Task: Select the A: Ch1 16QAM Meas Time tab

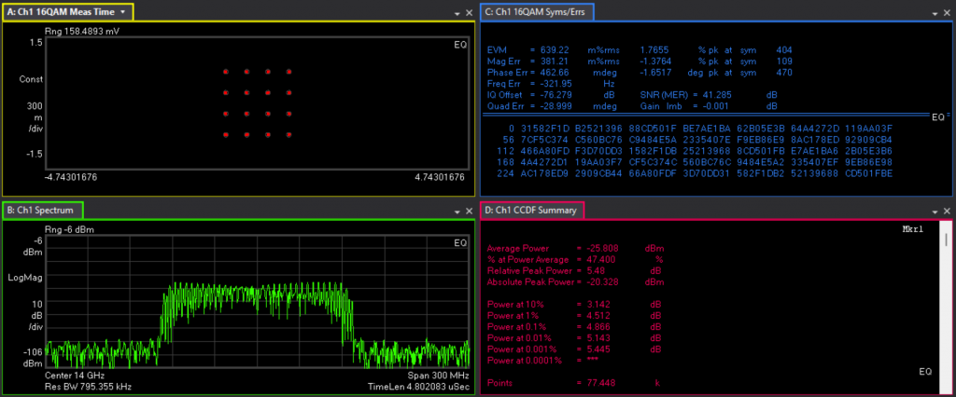Action: 62,12
